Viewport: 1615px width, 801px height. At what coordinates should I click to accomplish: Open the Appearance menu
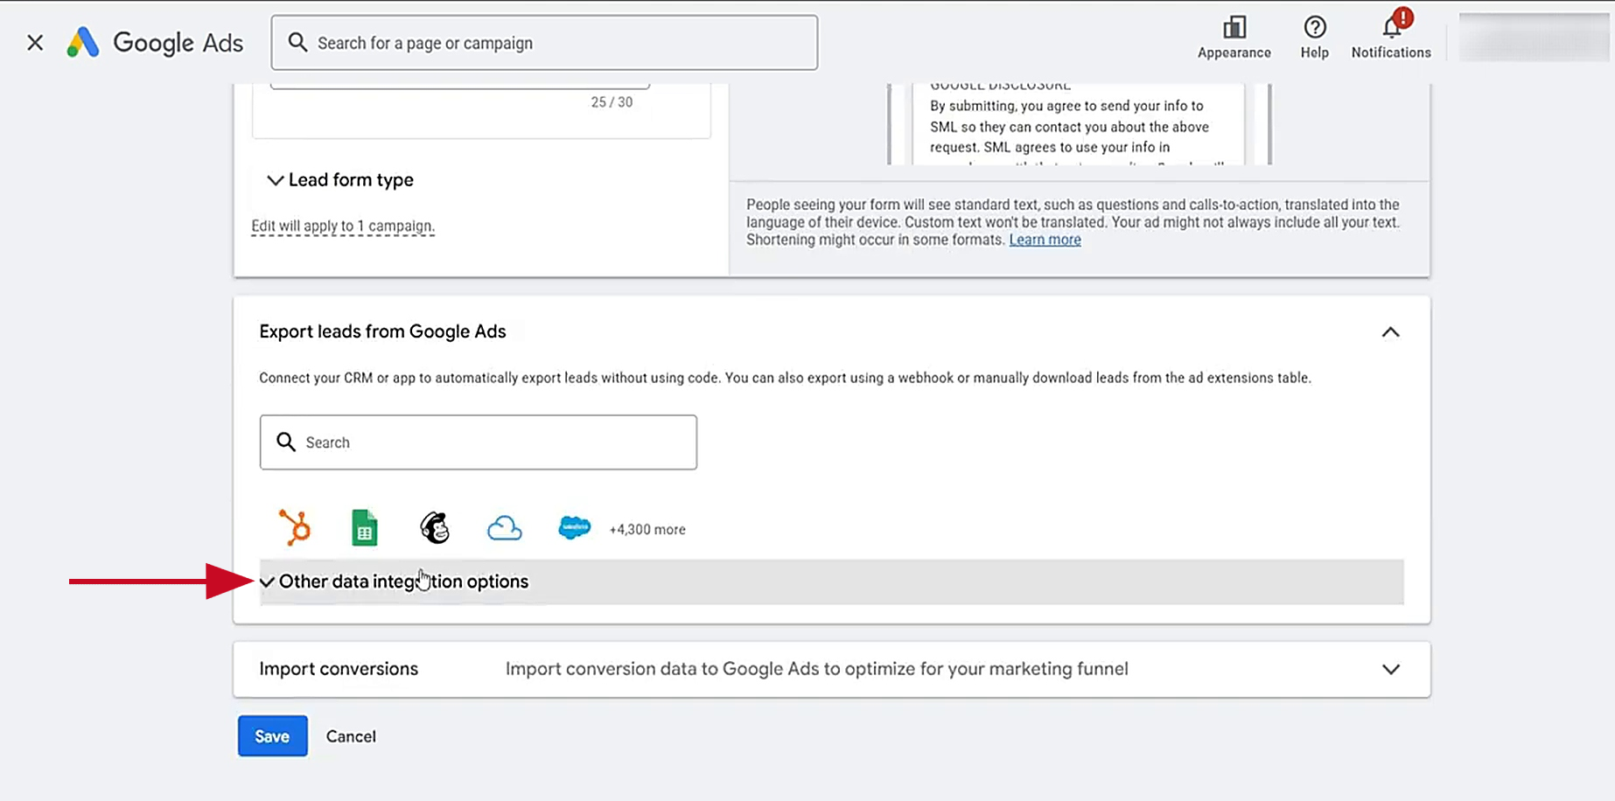point(1234,38)
